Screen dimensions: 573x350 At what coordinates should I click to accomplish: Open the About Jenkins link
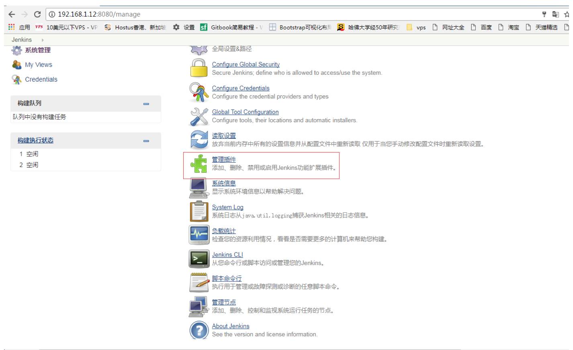click(231, 326)
